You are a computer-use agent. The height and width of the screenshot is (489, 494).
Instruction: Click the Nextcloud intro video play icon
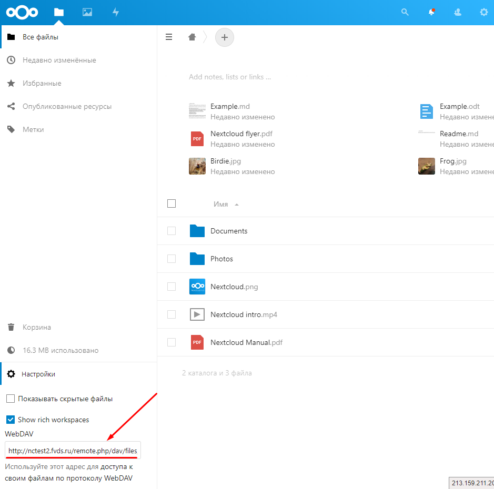(x=197, y=314)
